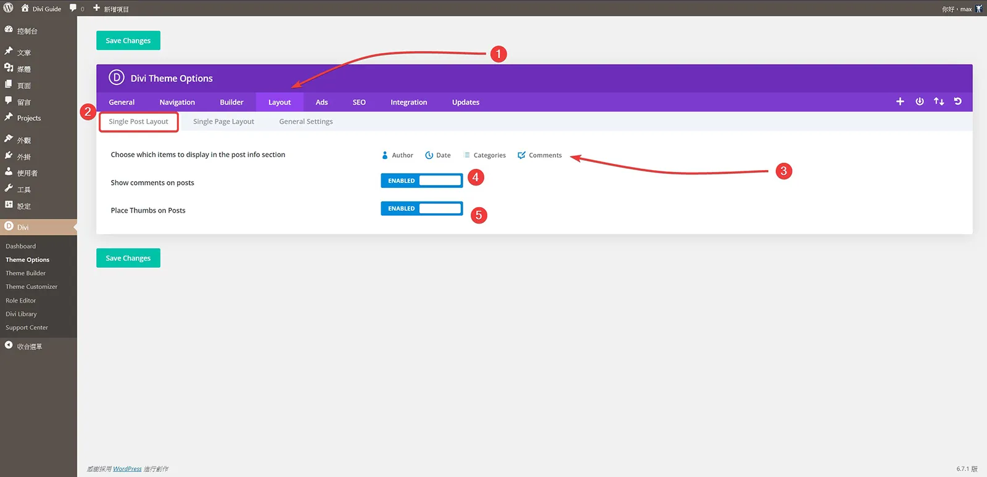This screenshot has width=987, height=477.
Task: Open the comments bubble in the admin bar
Action: point(76,9)
